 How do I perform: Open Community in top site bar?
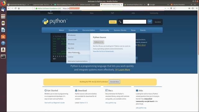tap(154, 13)
